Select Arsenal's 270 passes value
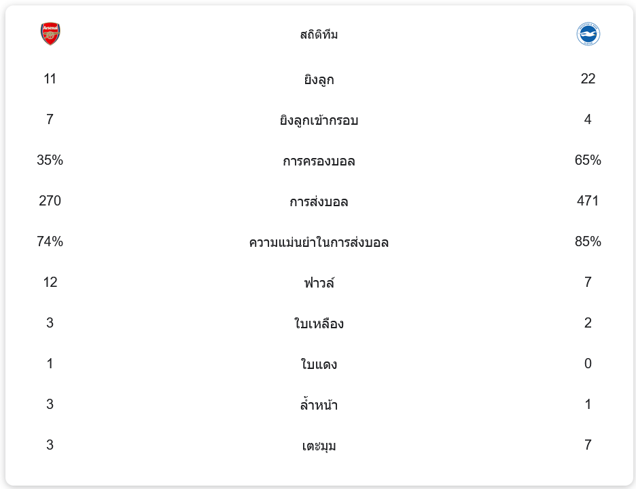The height and width of the screenshot is (489, 636). [x=50, y=201]
